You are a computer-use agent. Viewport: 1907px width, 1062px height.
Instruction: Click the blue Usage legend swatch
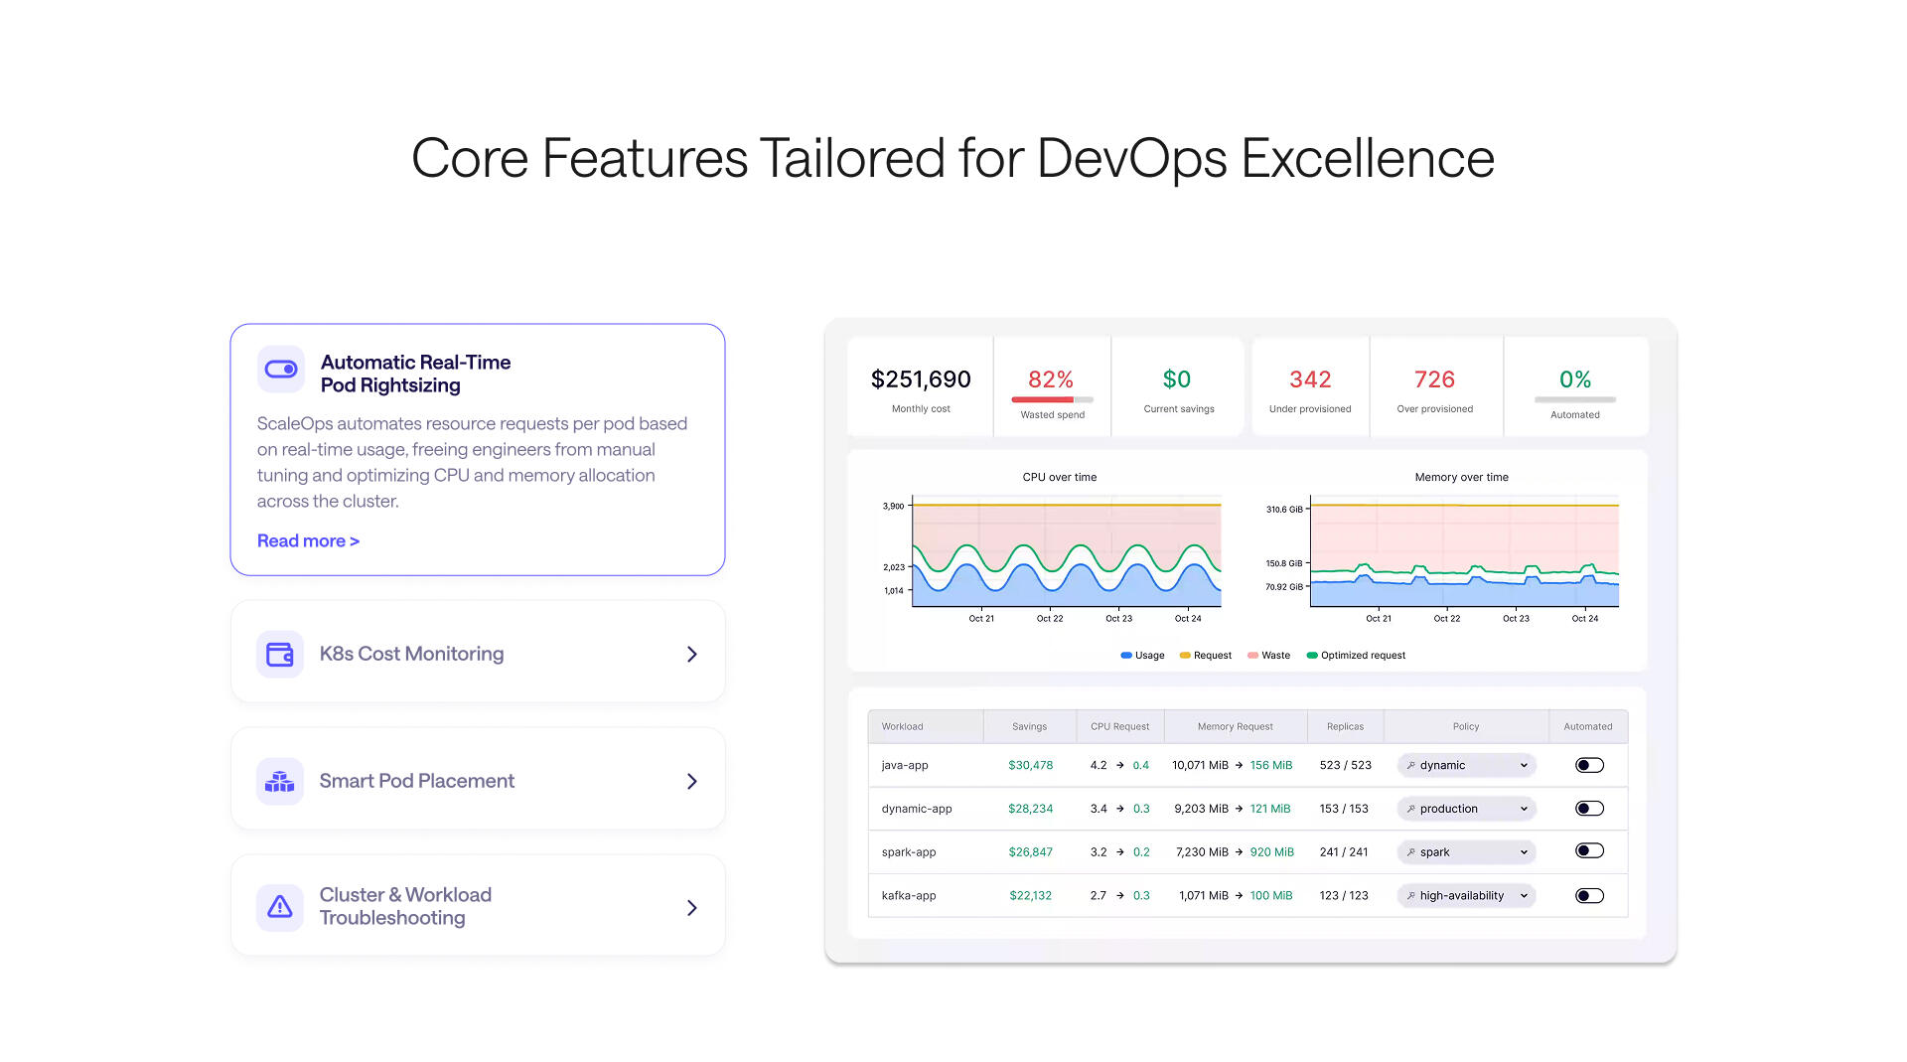(1126, 656)
